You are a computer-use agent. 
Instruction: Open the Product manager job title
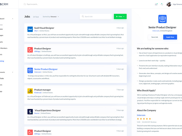(x=42, y=90)
